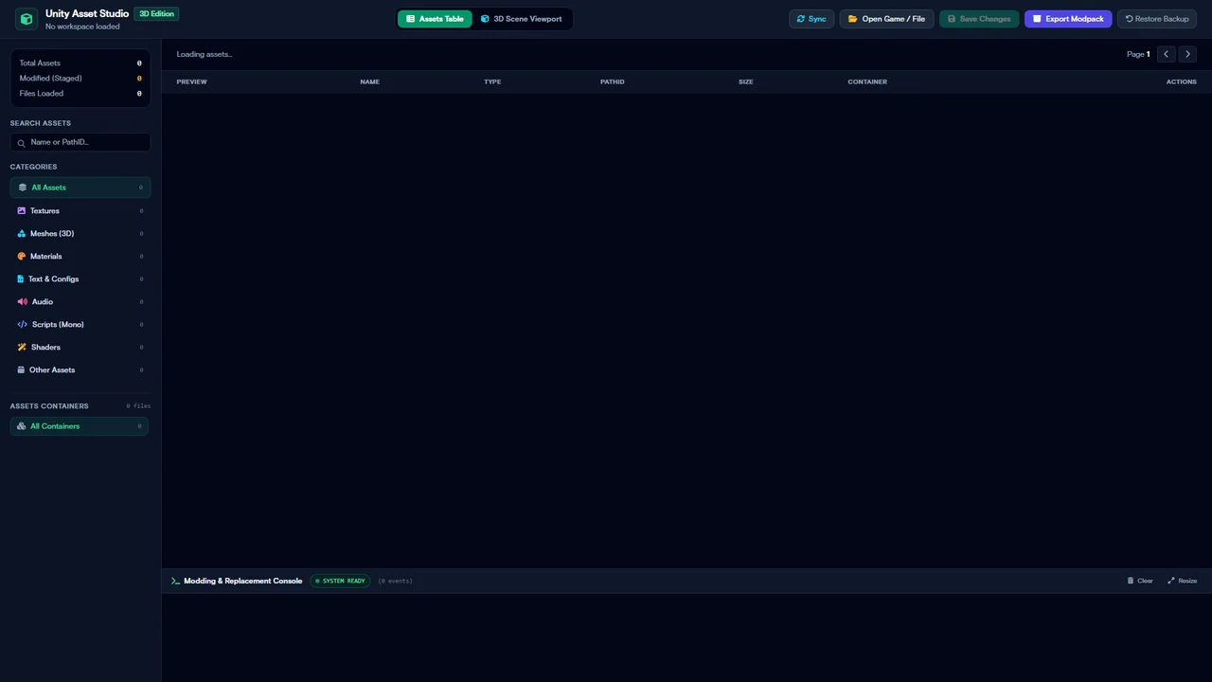The width and height of the screenshot is (1212, 682).
Task: Click the "Files Loaded" stat label
Action: pyautogui.click(x=42, y=94)
